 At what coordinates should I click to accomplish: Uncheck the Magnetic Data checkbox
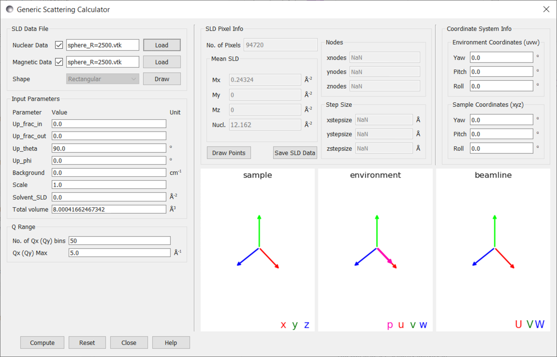(x=59, y=62)
